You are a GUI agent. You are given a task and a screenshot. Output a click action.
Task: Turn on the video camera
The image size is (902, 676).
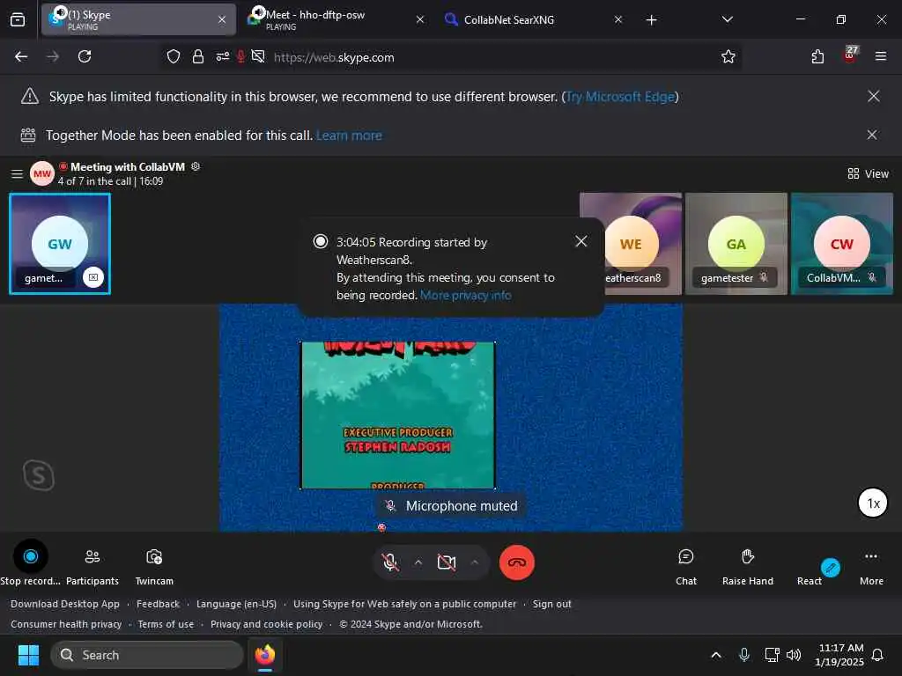[x=447, y=562]
